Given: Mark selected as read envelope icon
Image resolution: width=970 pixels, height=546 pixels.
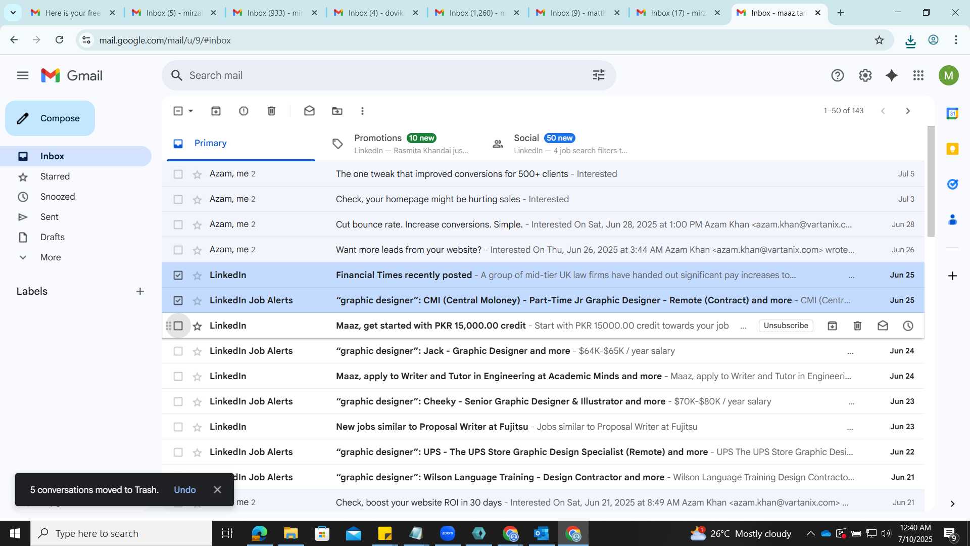Looking at the screenshot, I should click(x=309, y=111).
